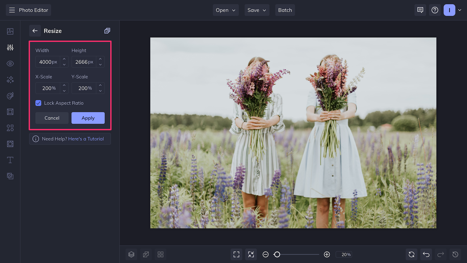Screen dimensions: 467x263
Task: Adjust the zoom slider handle
Action: pyautogui.click(x=277, y=255)
